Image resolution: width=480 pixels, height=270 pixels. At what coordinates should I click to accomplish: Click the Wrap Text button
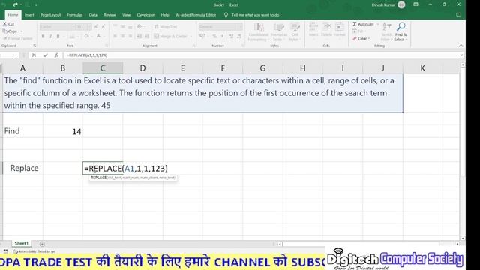point(166,27)
